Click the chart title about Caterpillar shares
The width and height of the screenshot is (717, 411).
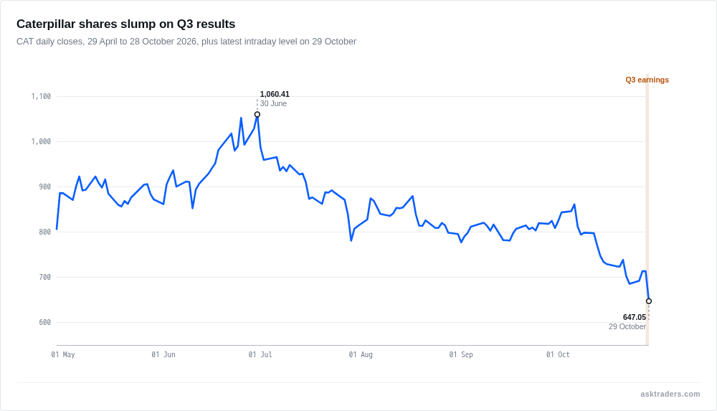point(125,24)
